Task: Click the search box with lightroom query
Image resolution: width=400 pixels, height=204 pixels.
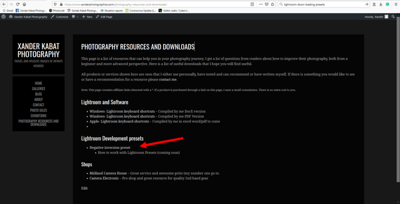Action: (323, 4)
